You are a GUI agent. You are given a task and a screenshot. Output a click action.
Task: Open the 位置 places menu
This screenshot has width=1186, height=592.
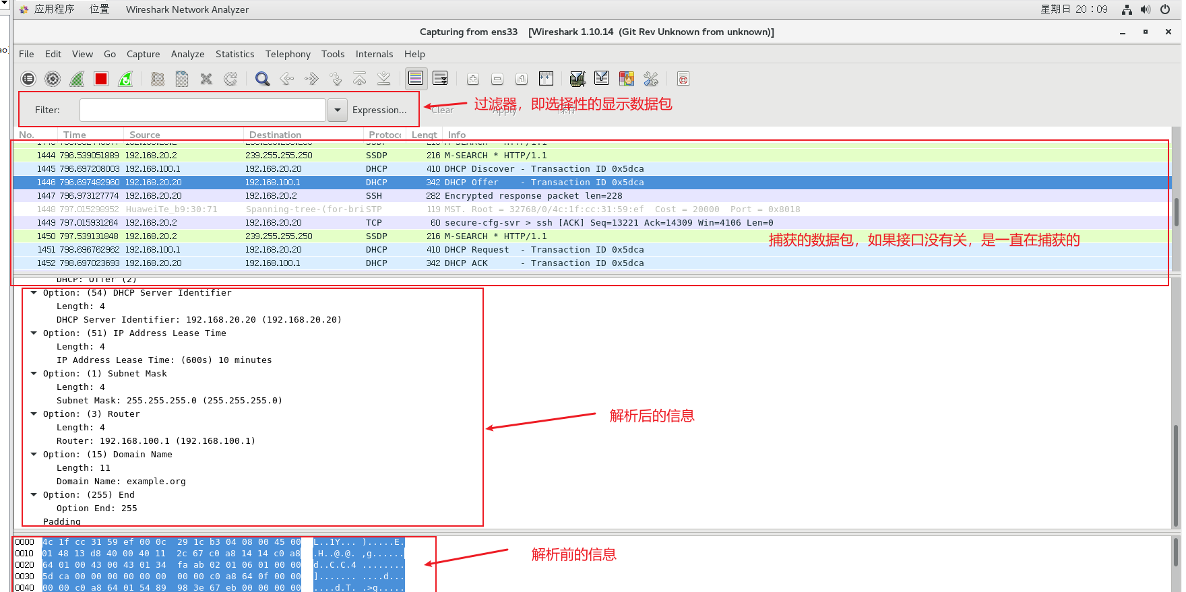[x=100, y=9]
